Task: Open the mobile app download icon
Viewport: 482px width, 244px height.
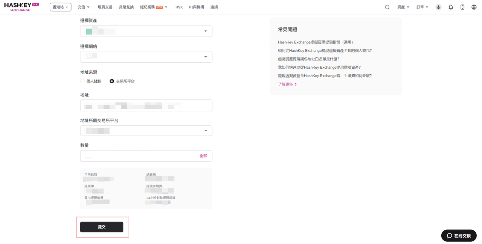Action: (x=462, y=7)
